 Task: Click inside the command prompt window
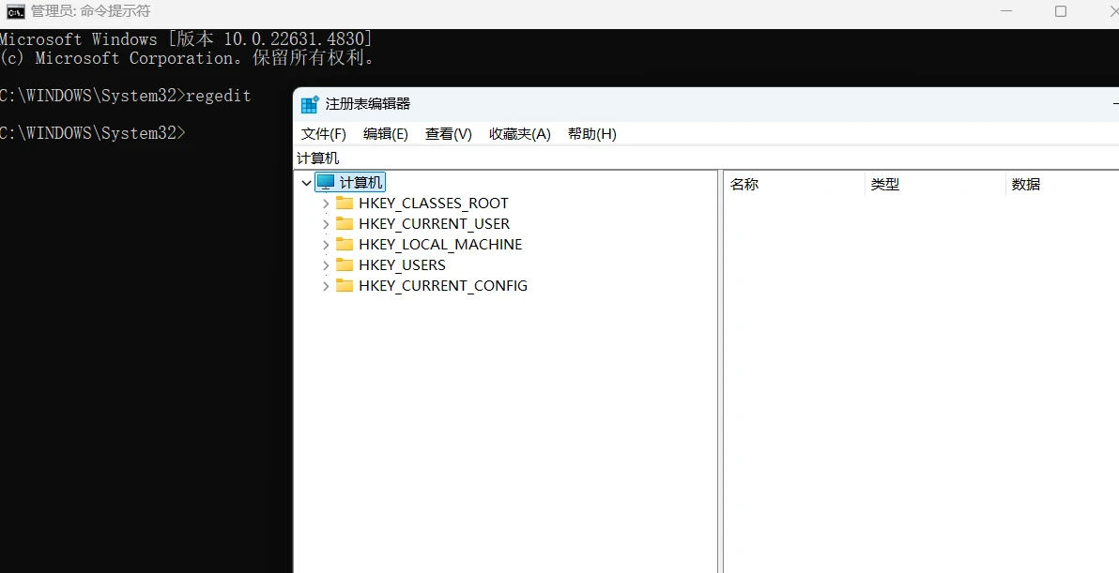click(x=141, y=375)
